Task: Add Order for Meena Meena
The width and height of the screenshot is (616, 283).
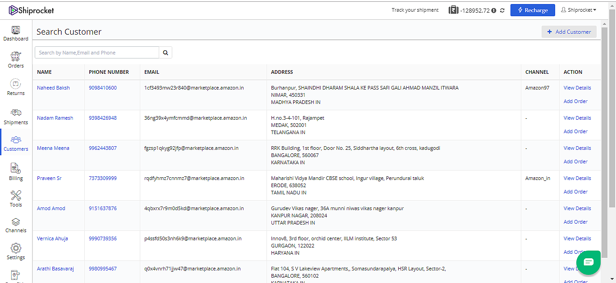Action: coord(575,162)
